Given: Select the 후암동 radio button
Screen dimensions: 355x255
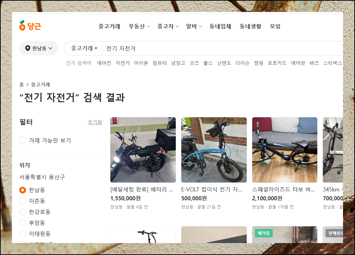Looking at the screenshot, I should 23,223.
